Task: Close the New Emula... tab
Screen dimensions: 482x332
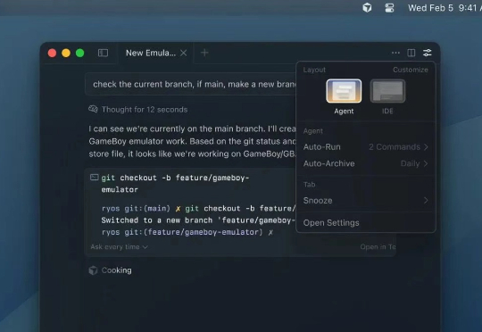Action: (x=184, y=53)
